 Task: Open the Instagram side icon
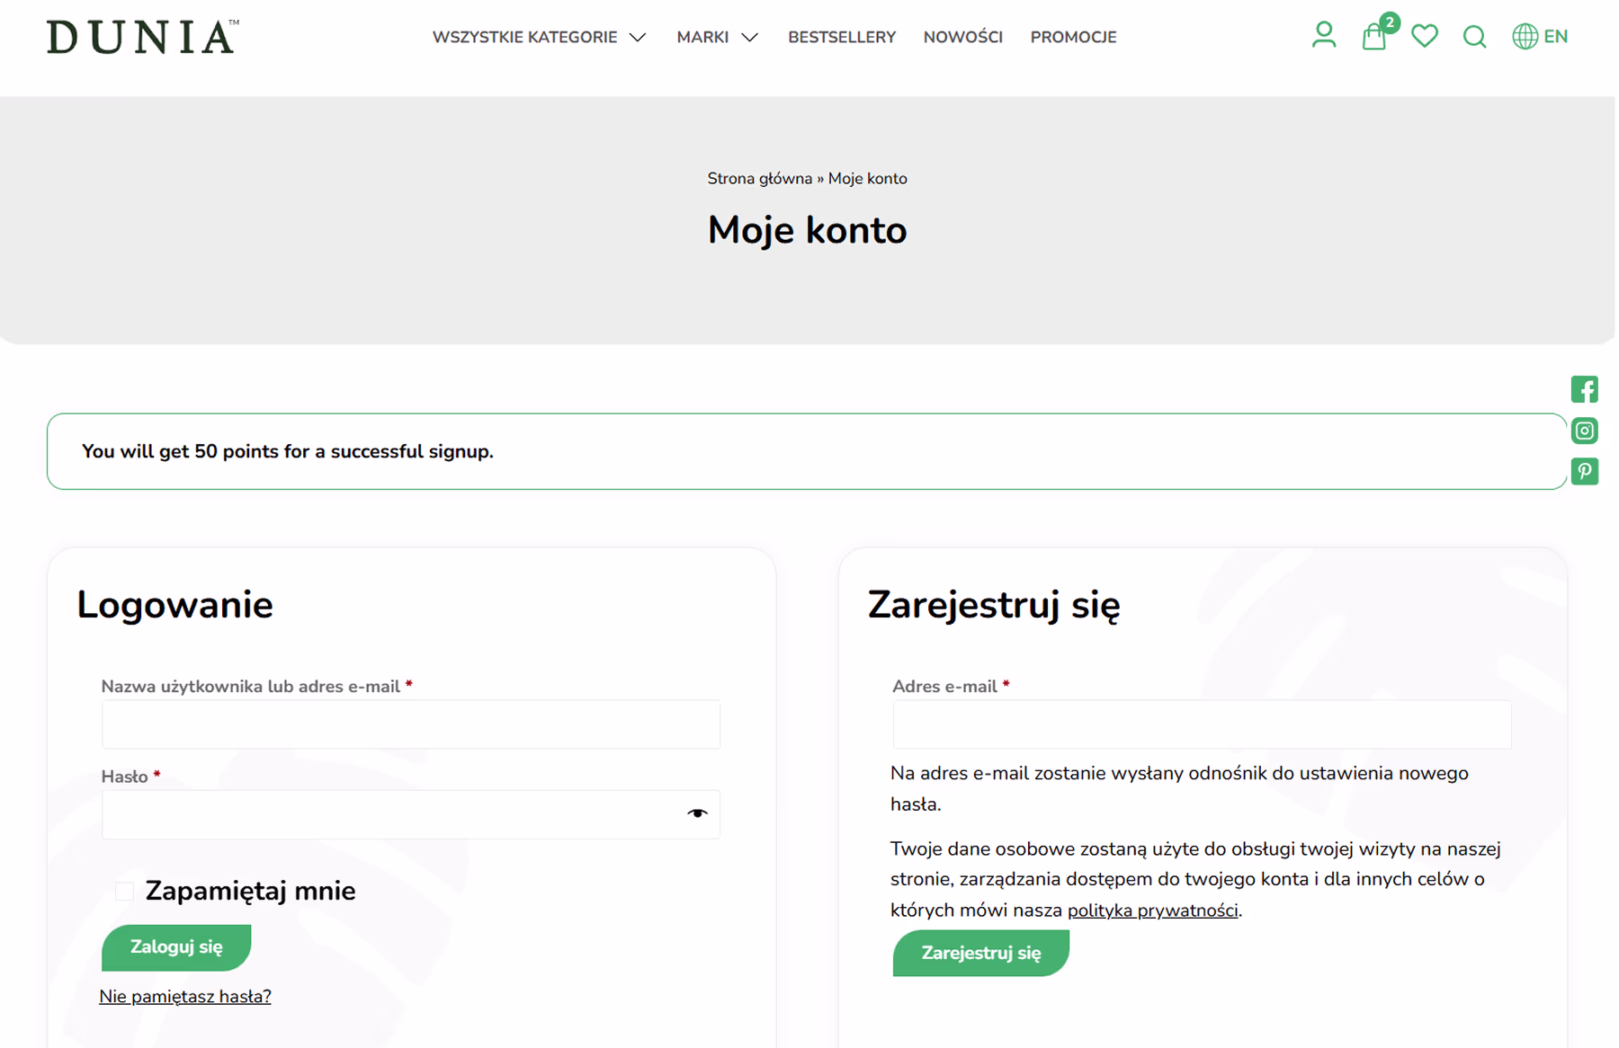(x=1584, y=431)
